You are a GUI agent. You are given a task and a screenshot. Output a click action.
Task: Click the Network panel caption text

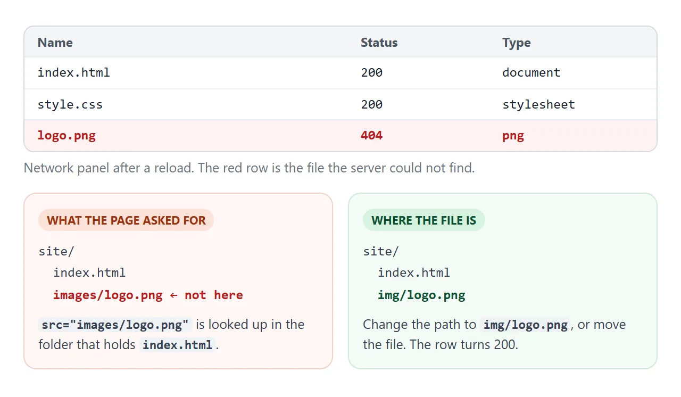(249, 168)
